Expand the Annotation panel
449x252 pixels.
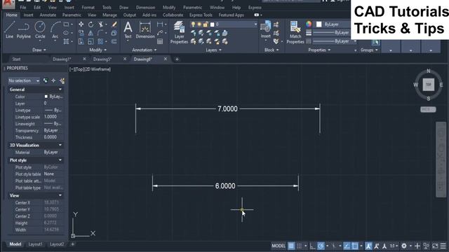(x=145, y=50)
